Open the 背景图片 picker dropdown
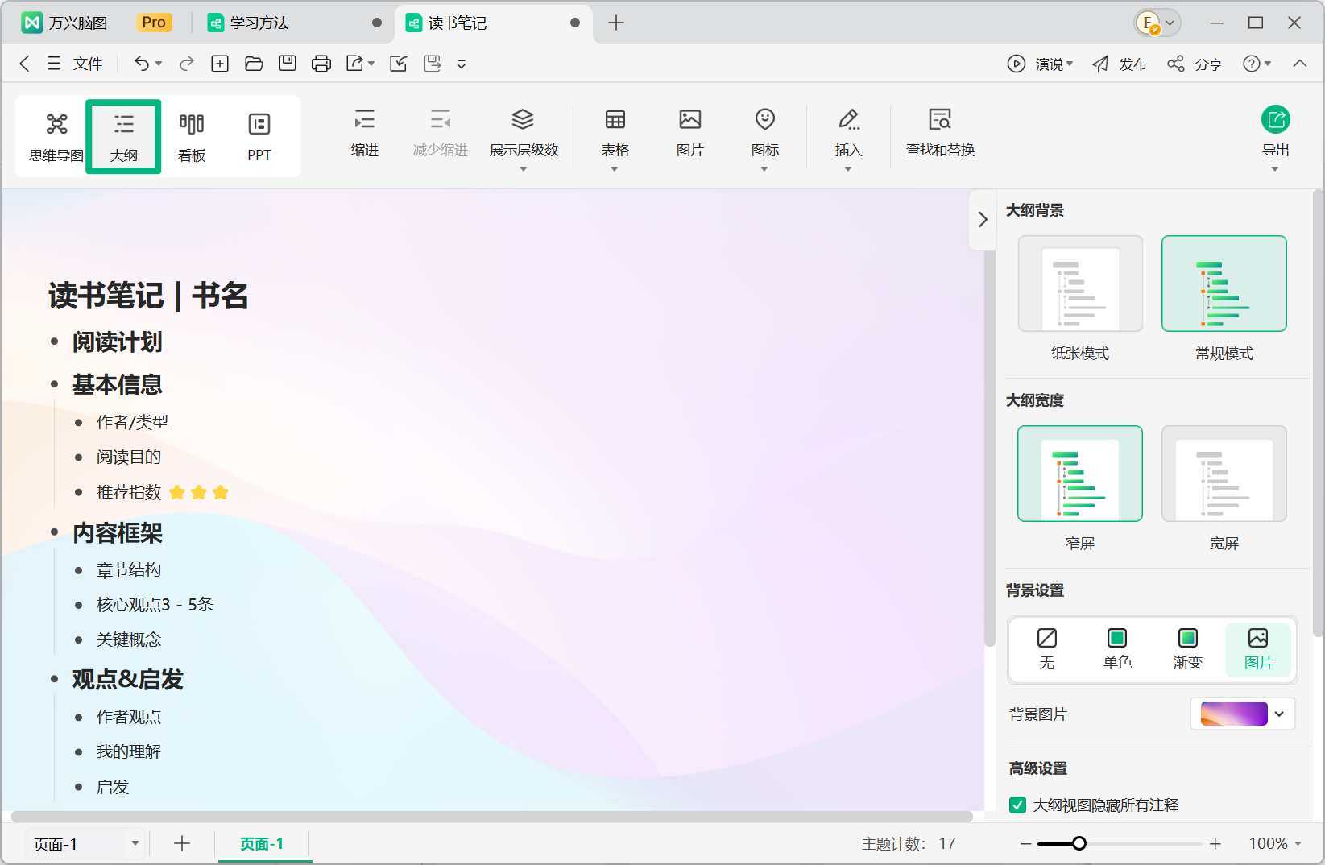The height and width of the screenshot is (865, 1325). point(1279,714)
